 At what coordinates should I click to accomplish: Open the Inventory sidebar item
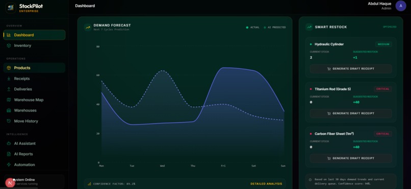point(34,45)
